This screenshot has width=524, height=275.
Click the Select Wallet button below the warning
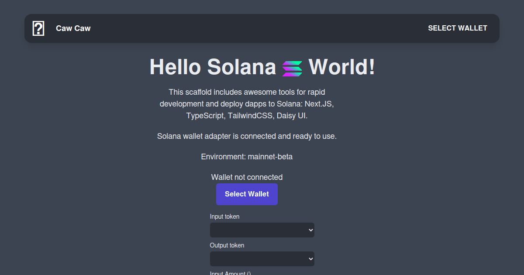[x=247, y=194]
